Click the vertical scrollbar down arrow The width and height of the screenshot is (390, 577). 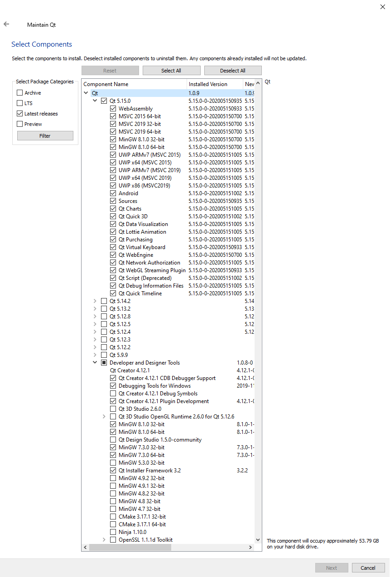point(258,540)
